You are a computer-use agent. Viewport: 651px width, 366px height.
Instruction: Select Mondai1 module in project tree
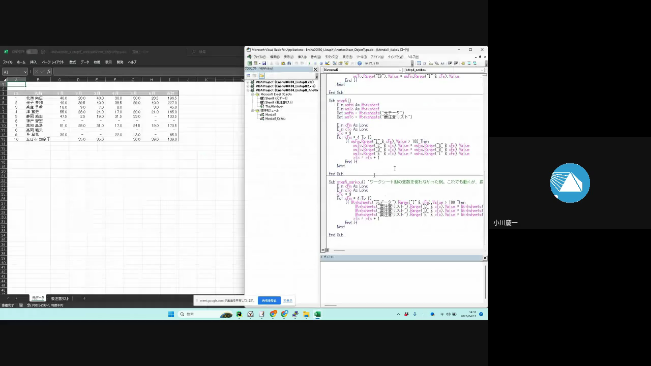pyautogui.click(x=270, y=114)
